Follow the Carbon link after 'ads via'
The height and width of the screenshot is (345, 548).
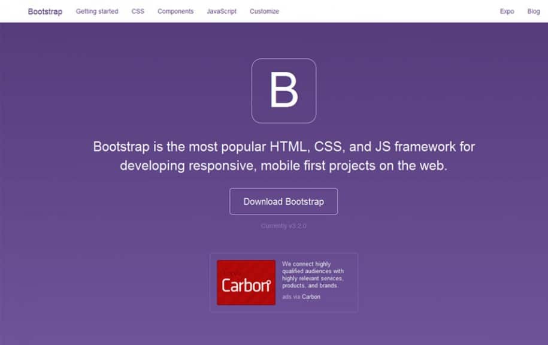coord(311,296)
